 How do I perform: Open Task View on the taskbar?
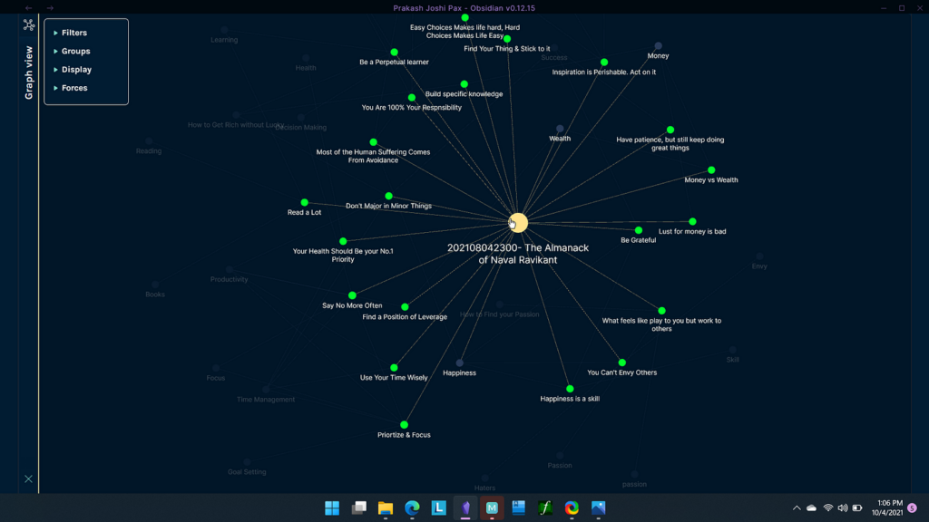(x=358, y=507)
